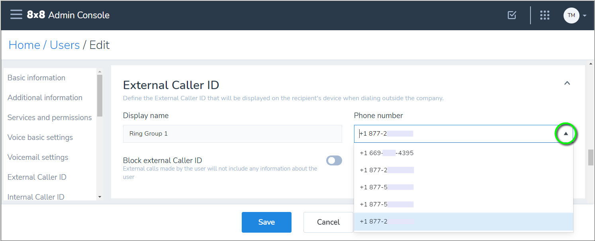Expand the user account dropdown arrow
This screenshot has width=595, height=241.
585,16
